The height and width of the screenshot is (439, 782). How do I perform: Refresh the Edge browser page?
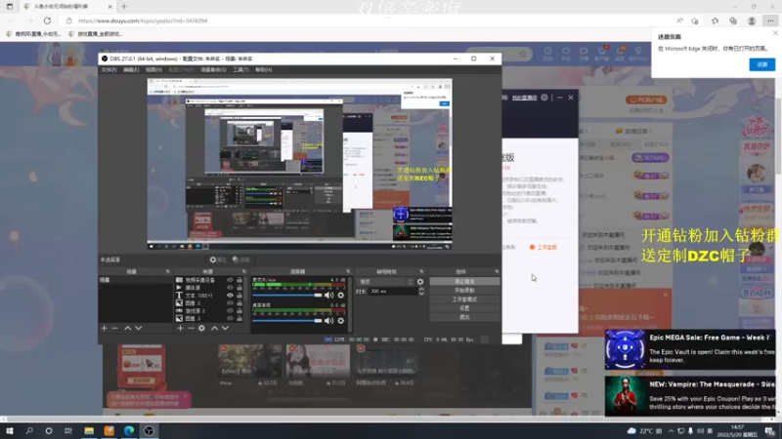pos(47,20)
